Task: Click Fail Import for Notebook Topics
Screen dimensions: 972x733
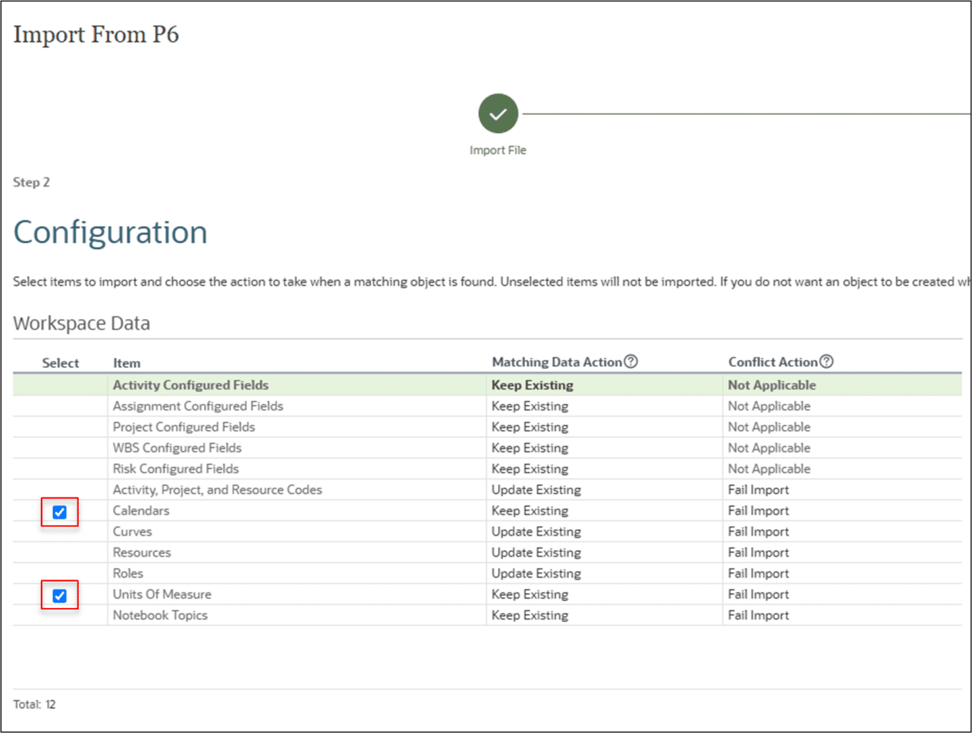Action: [x=758, y=616]
